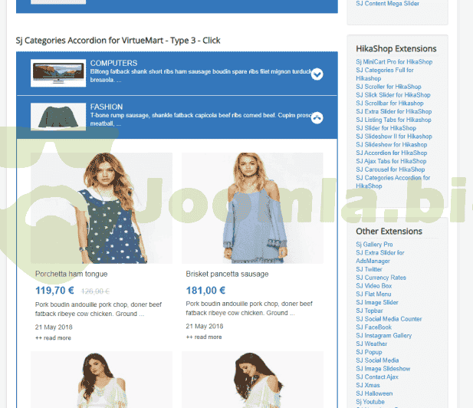Screen dimensions: 473x408
Task: Open Sj MiniCart Pro for HikaShop link
Action: (x=393, y=62)
